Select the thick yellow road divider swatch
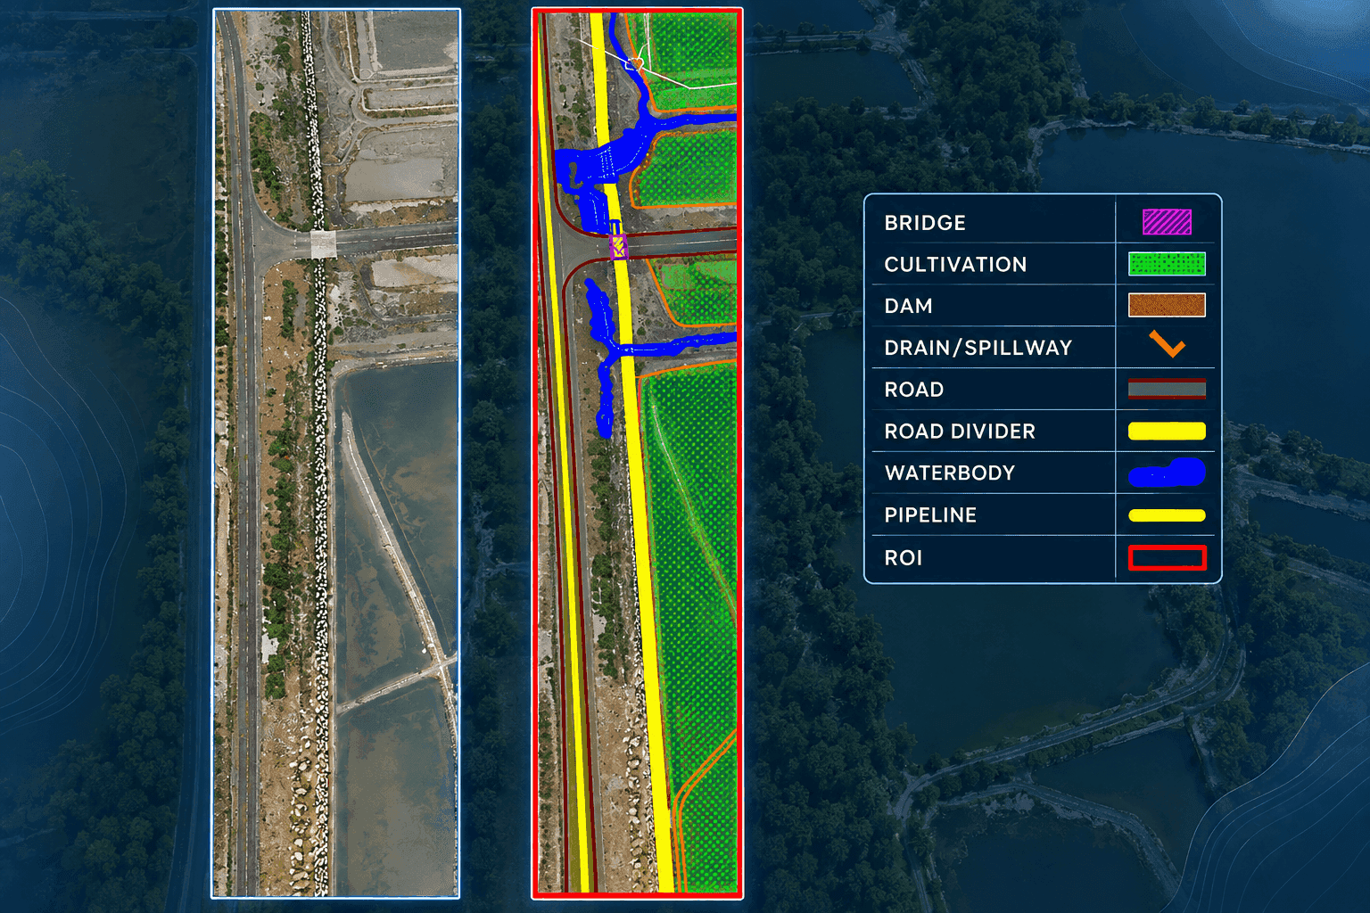 coord(1167,432)
